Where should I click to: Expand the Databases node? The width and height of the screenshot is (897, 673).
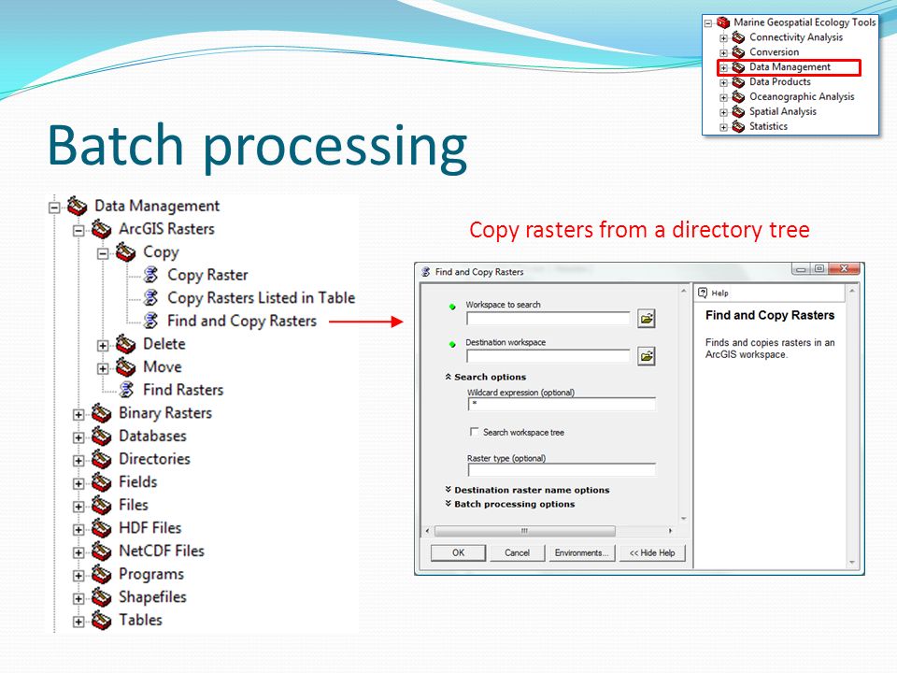pyautogui.click(x=78, y=437)
